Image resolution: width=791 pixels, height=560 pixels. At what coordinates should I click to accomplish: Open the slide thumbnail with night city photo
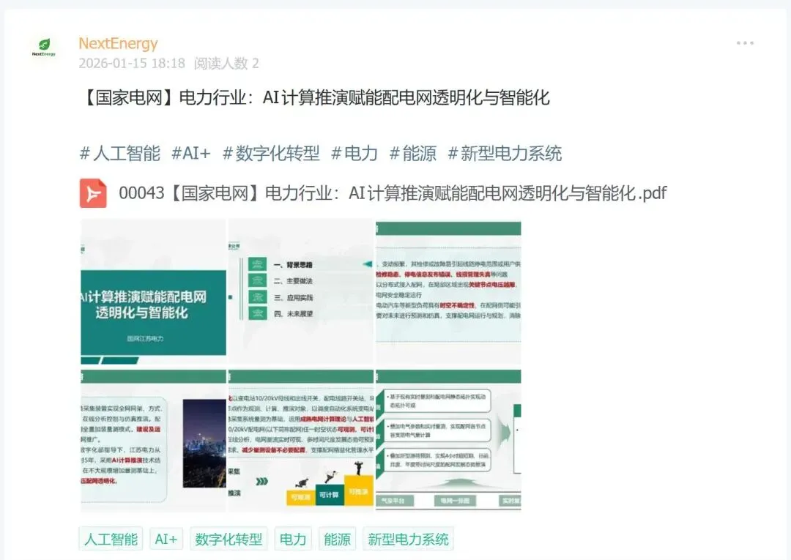click(153, 440)
